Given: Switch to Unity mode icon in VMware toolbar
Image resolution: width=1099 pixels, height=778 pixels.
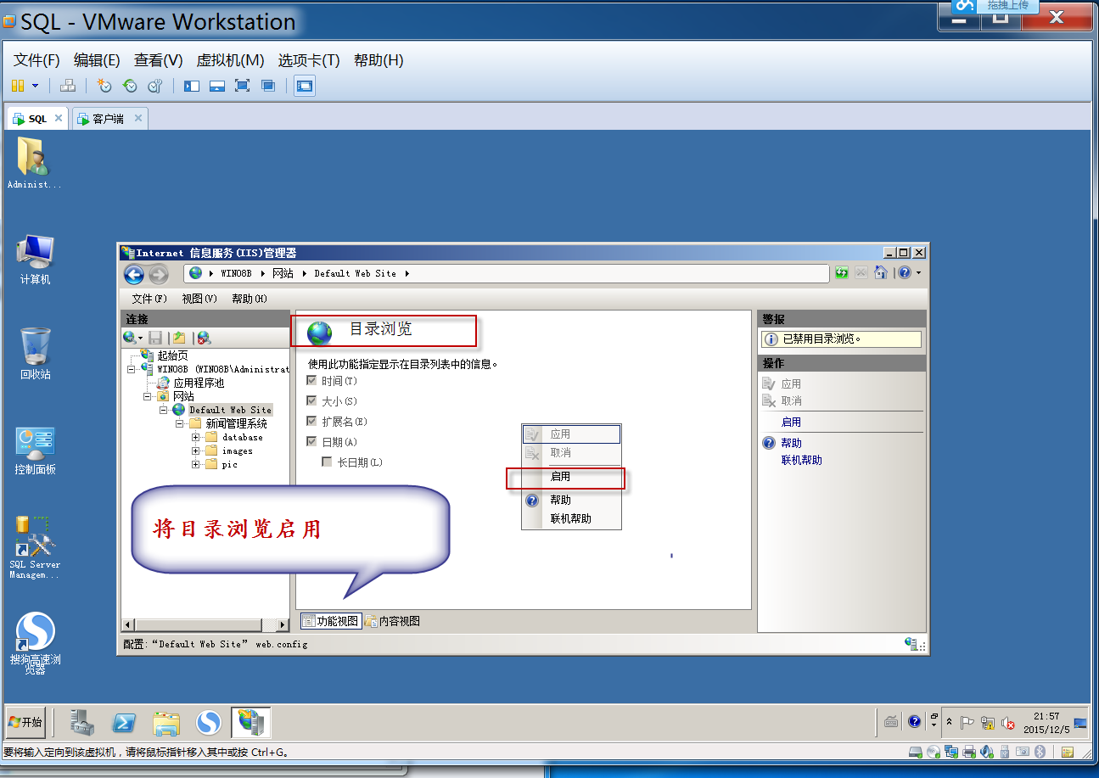Looking at the screenshot, I should coord(268,86).
